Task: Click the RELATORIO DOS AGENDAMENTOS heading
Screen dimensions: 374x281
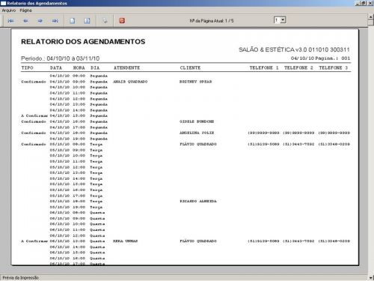Action: (x=83, y=41)
